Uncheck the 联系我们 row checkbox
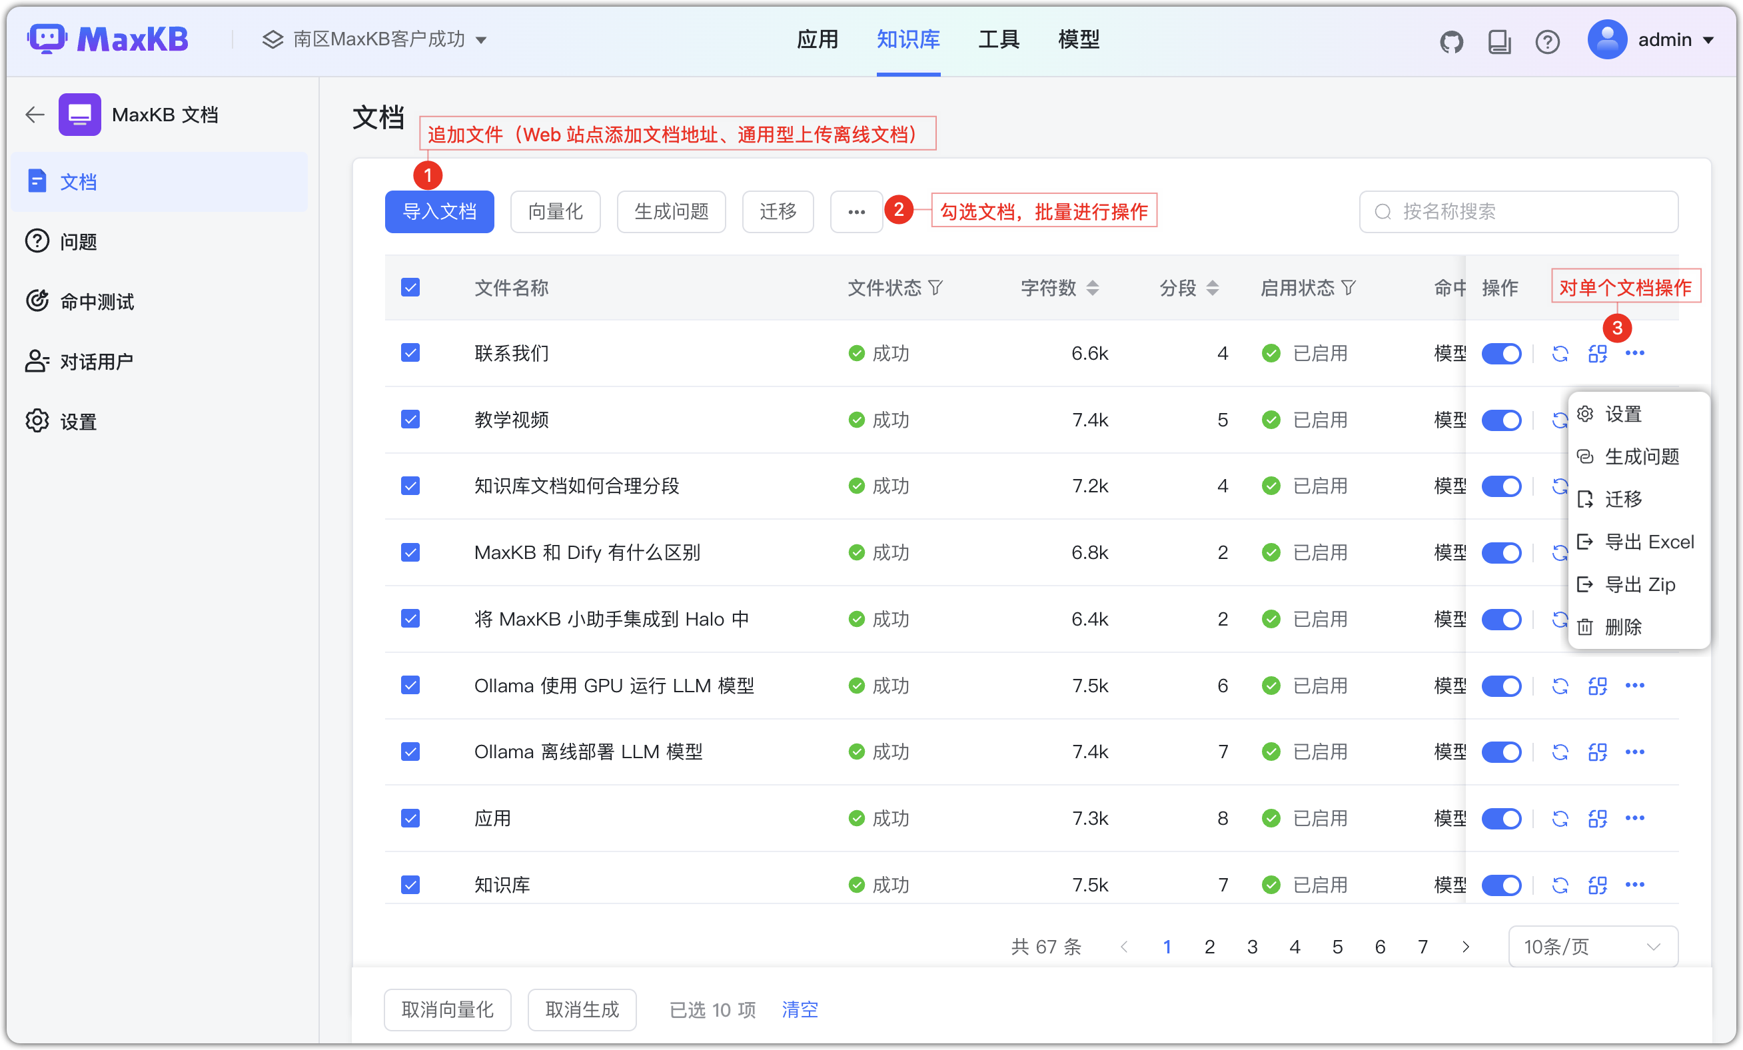 point(410,352)
